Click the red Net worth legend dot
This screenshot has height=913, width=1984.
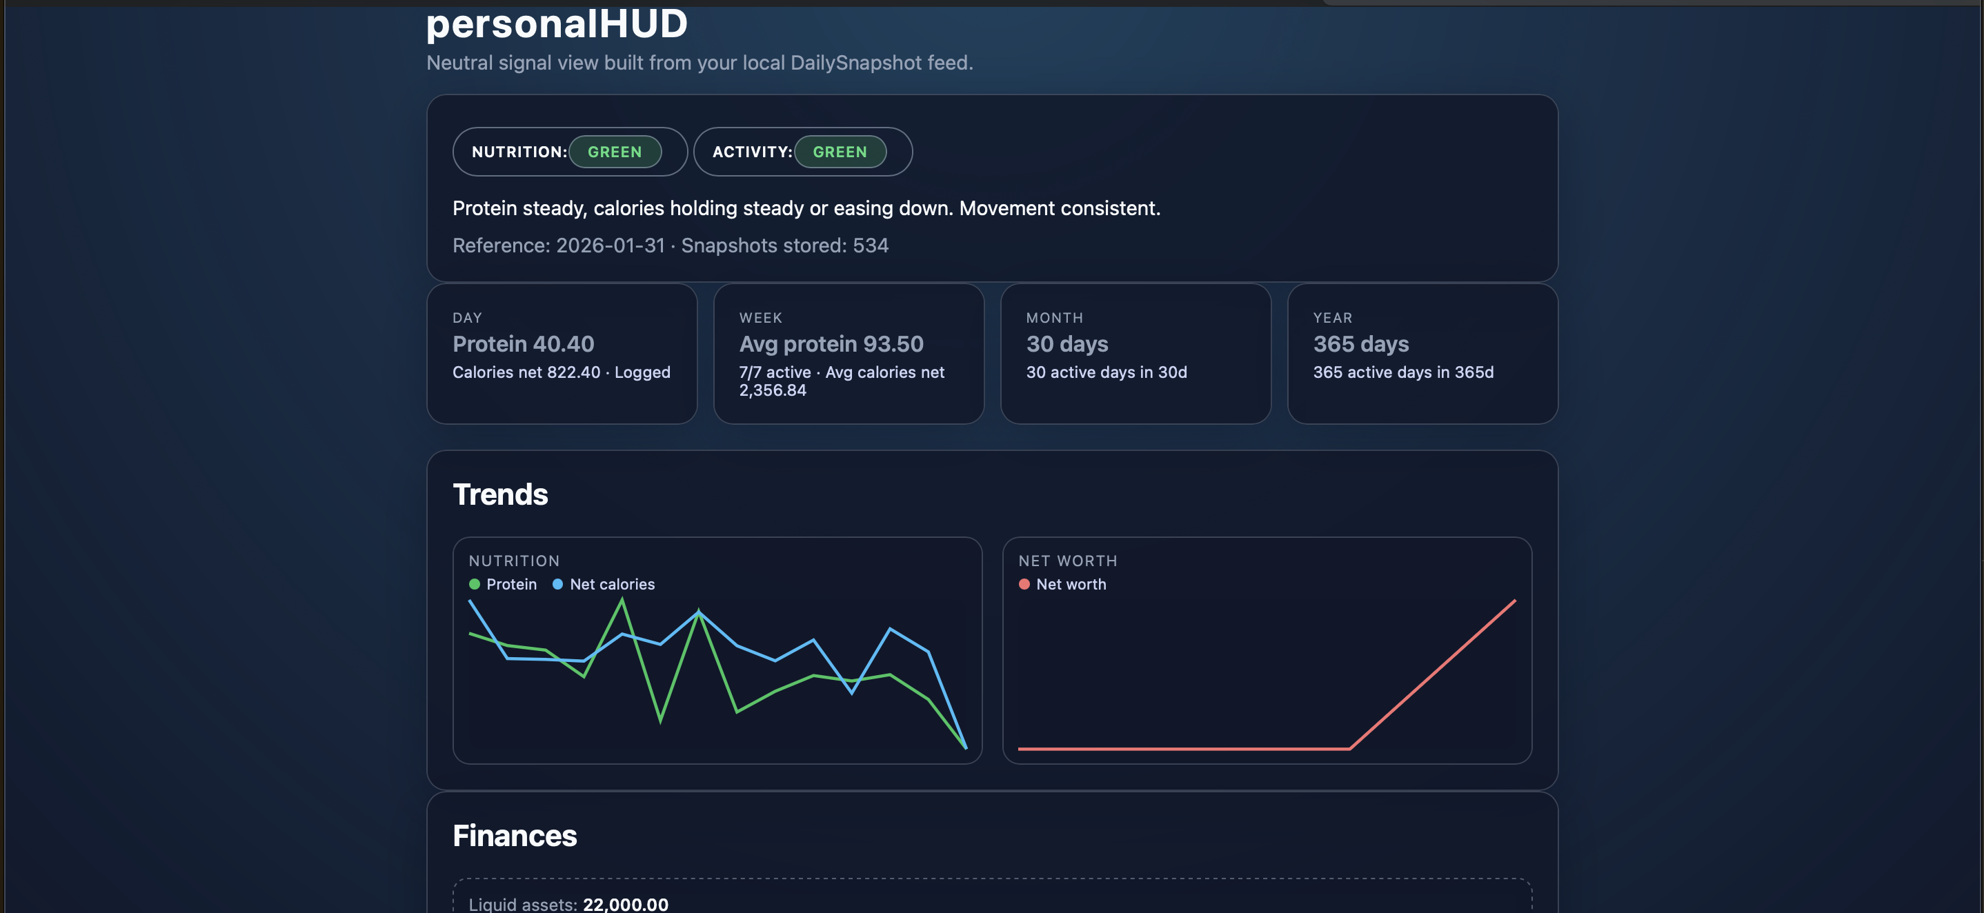[x=1024, y=583]
